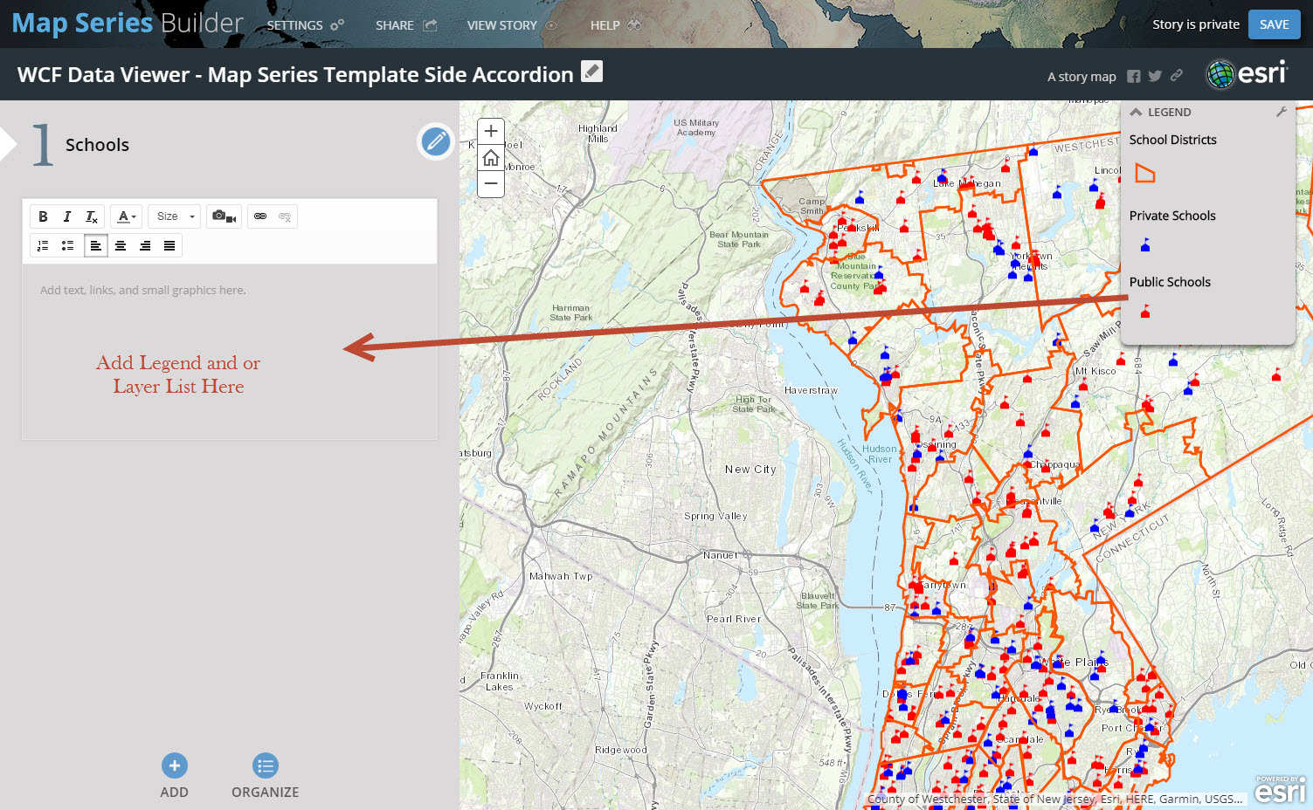
Task: Add a new entry with ADD
Action: pyautogui.click(x=174, y=775)
